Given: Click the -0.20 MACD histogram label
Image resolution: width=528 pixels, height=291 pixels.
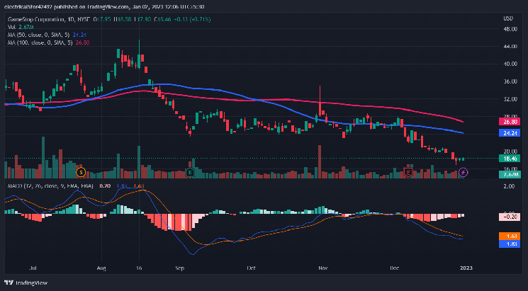Looking at the screenshot, I should pyautogui.click(x=510, y=217).
